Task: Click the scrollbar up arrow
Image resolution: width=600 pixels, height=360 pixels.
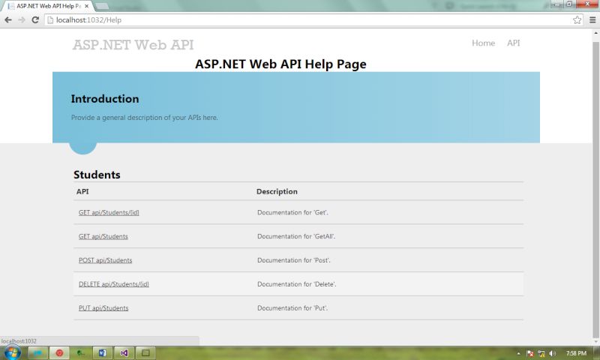Action: [x=595, y=33]
